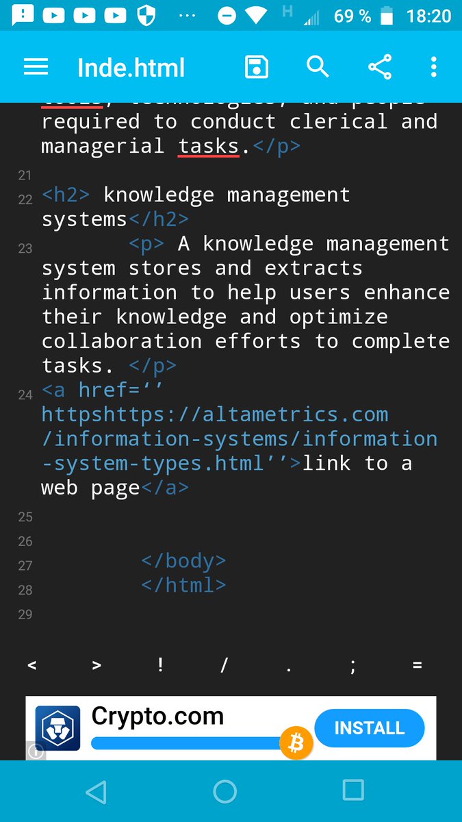Tap the shield security icon in status bar
Image resolution: width=462 pixels, height=822 pixels.
click(147, 15)
